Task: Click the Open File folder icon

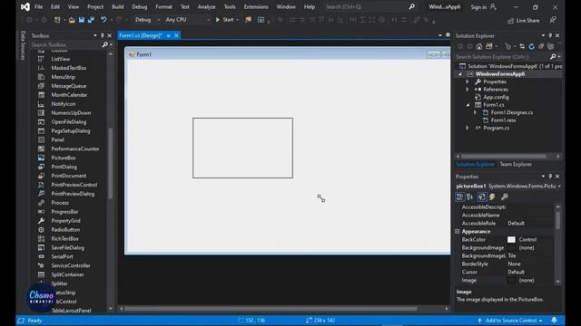Action: click(72, 20)
